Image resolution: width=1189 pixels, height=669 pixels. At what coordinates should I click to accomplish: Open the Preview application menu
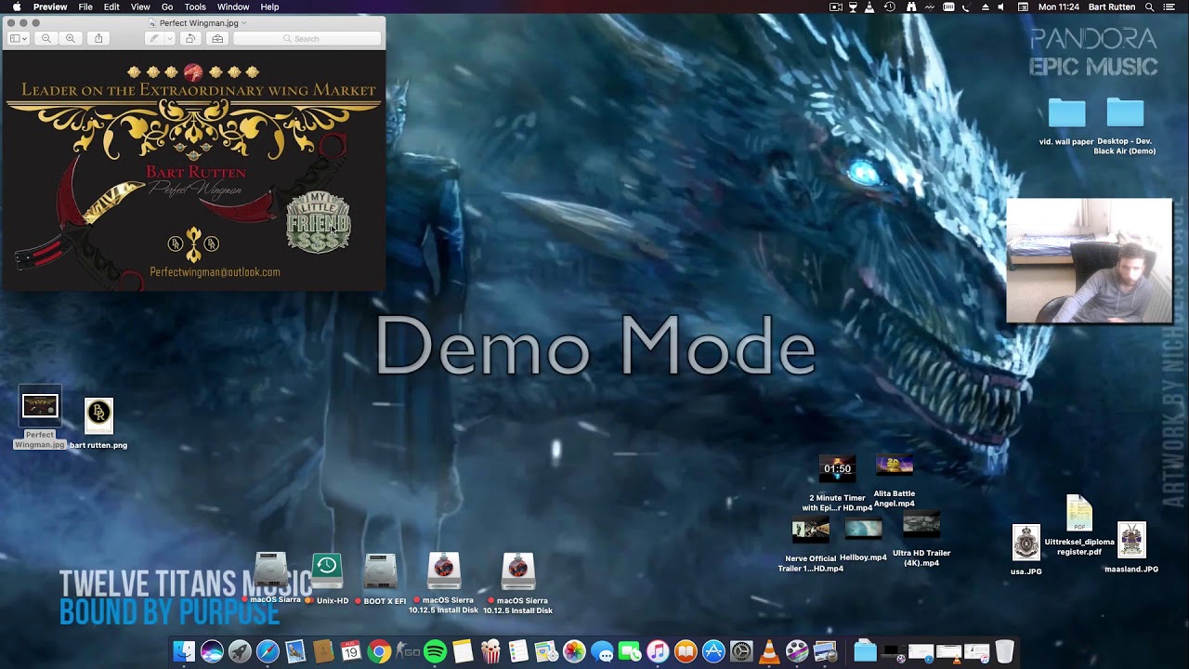tap(50, 7)
